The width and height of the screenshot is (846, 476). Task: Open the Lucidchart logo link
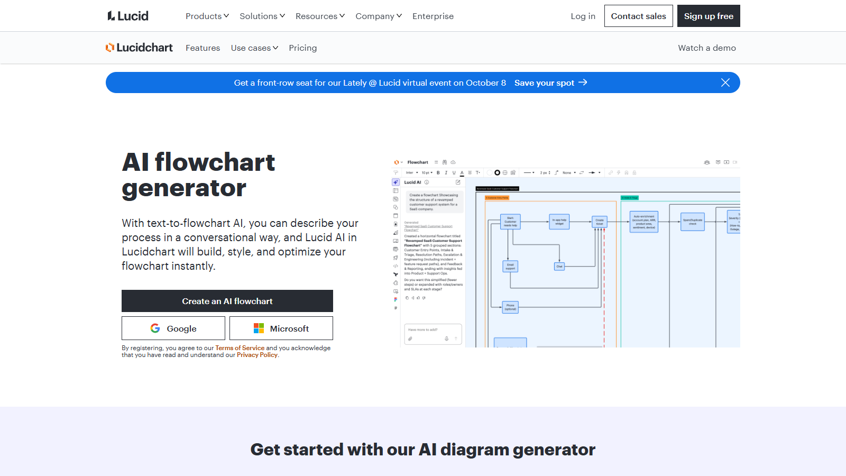coord(139,48)
